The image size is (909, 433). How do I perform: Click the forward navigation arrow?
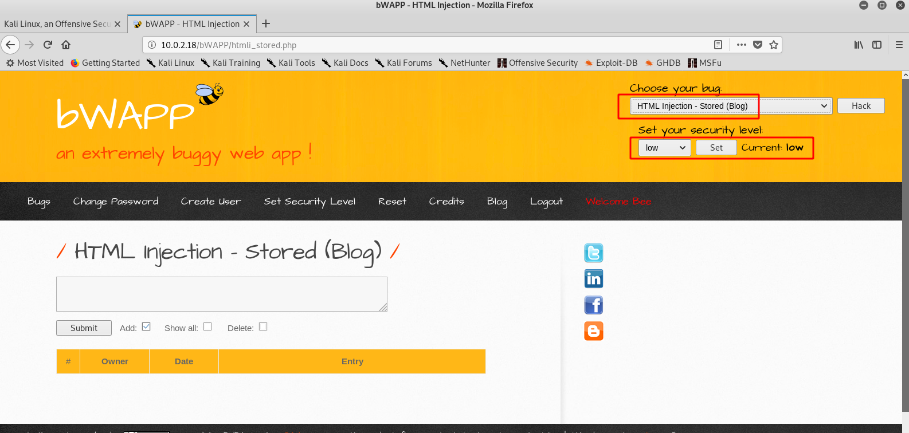pyautogui.click(x=30, y=45)
